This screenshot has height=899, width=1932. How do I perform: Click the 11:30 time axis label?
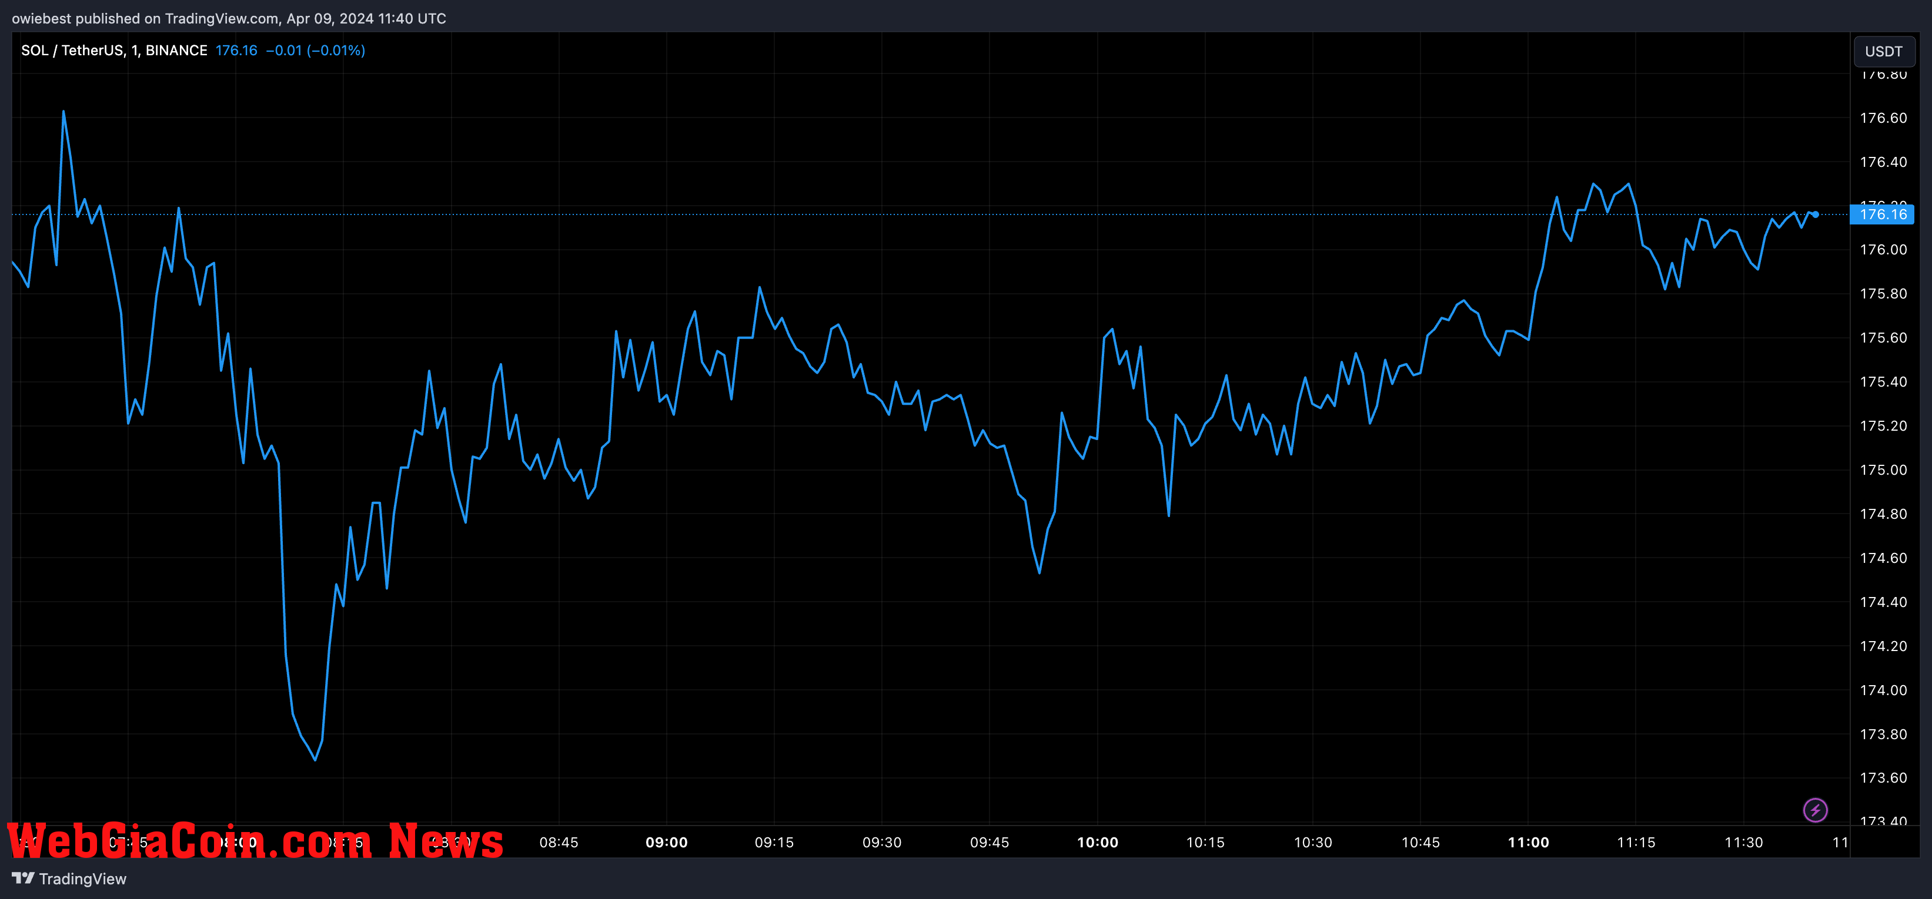pos(1744,842)
